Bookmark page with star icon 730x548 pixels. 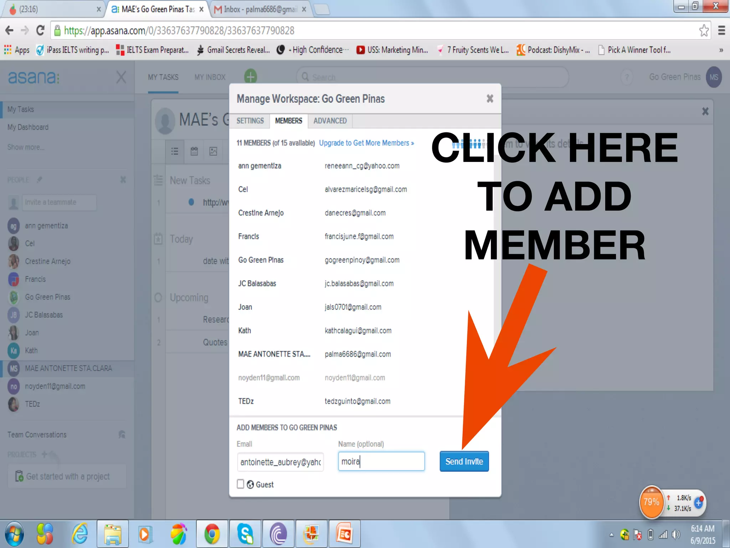click(x=704, y=31)
